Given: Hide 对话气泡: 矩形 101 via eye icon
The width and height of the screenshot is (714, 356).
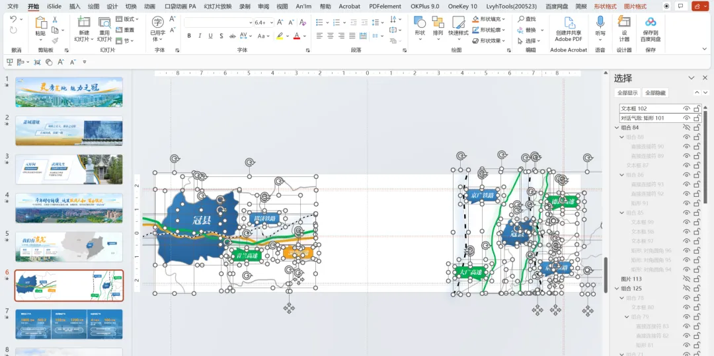Looking at the screenshot, I should (686, 118).
